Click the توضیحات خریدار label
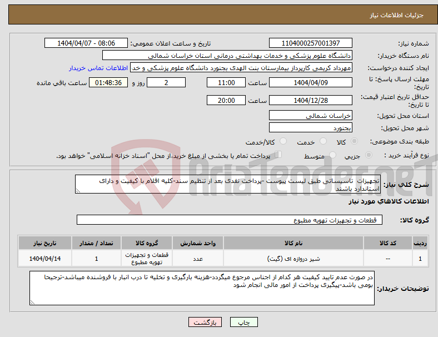The image size is (438, 337). point(403,289)
